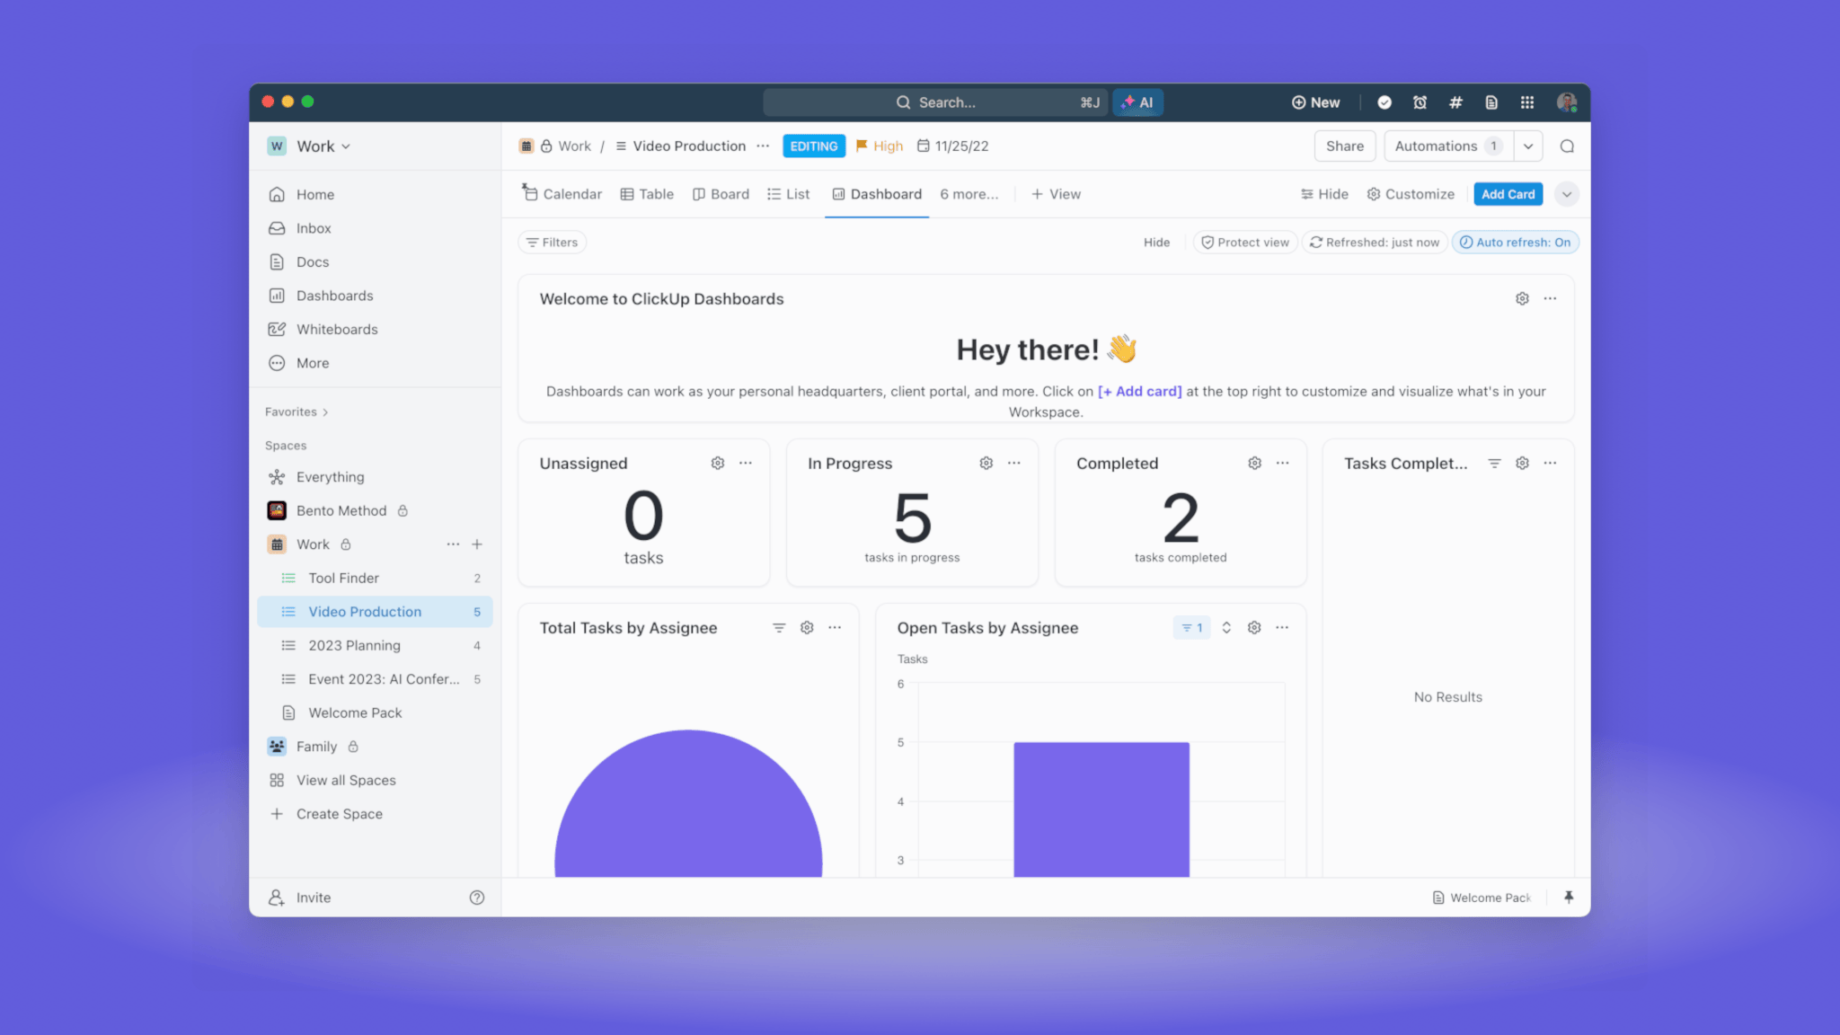Toggle Protect view option
Screen dimensions: 1840x1035
coord(1245,243)
